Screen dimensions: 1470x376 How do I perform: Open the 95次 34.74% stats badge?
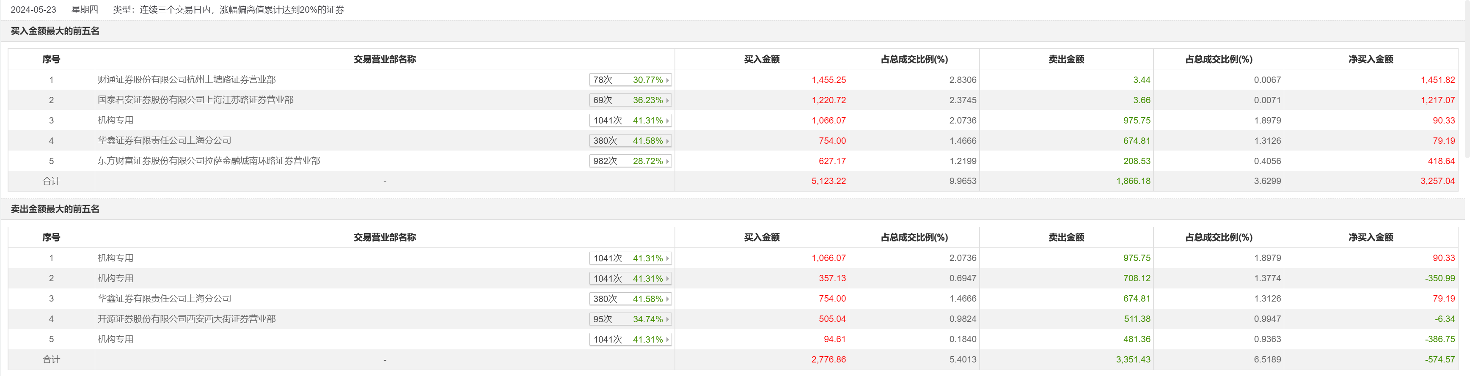tap(630, 319)
